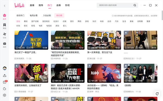Open rank 1 video 我们的卫星 thumbnail
The width and height of the screenshot is (163, 101).
point(31,40)
